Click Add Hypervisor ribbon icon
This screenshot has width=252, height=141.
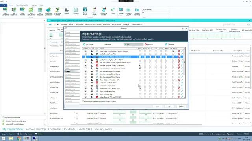(x=14, y=10)
